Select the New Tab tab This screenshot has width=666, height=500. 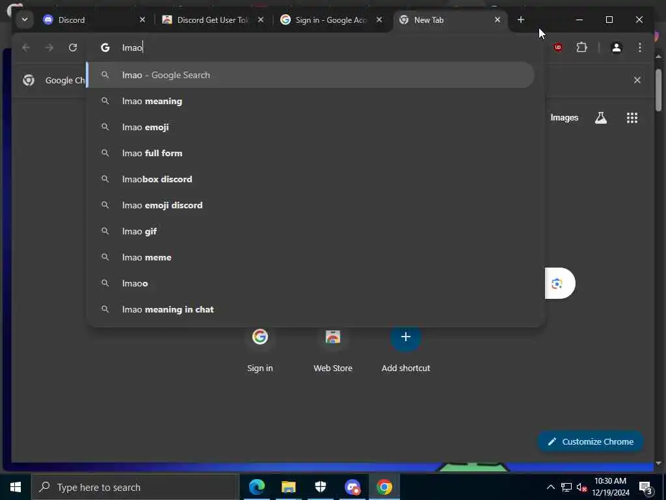tap(450, 20)
